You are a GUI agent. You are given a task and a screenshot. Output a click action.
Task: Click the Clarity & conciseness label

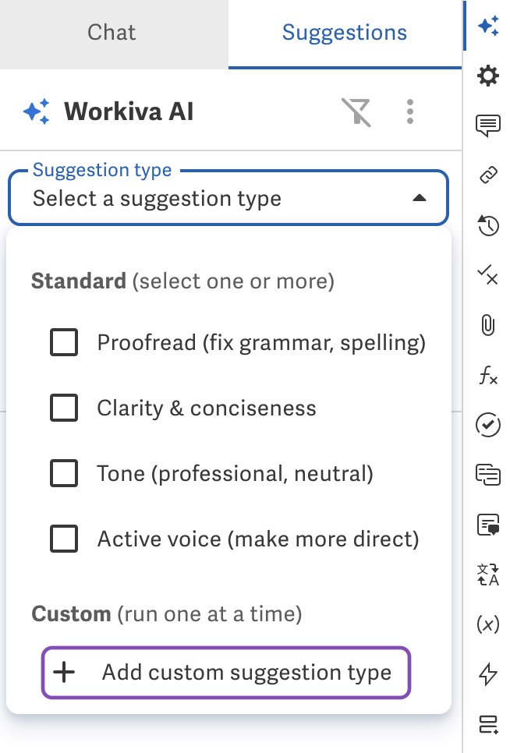pyautogui.click(x=207, y=408)
